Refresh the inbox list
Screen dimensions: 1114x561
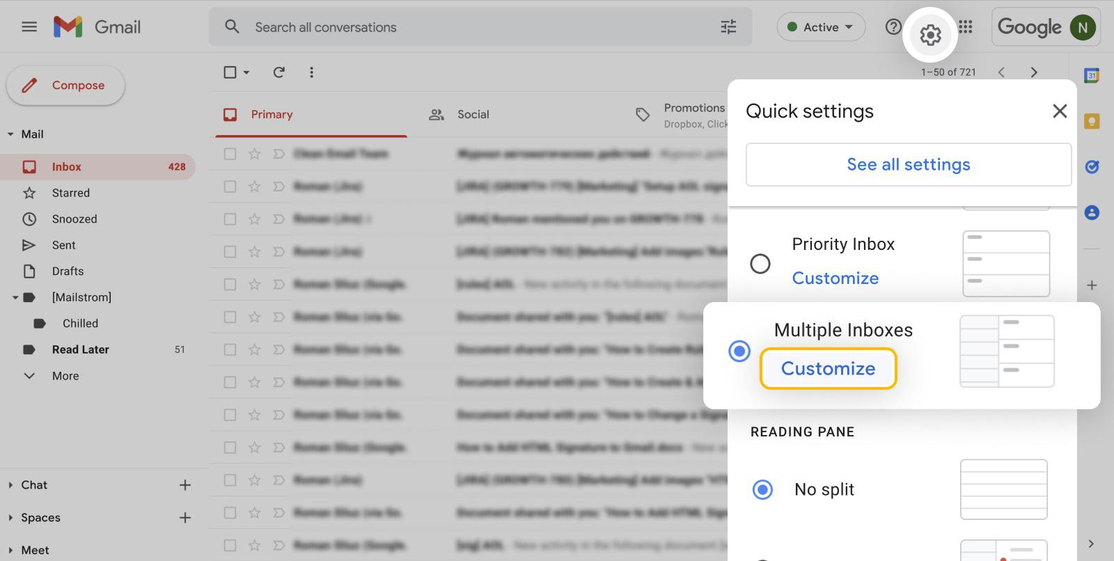[x=278, y=72]
